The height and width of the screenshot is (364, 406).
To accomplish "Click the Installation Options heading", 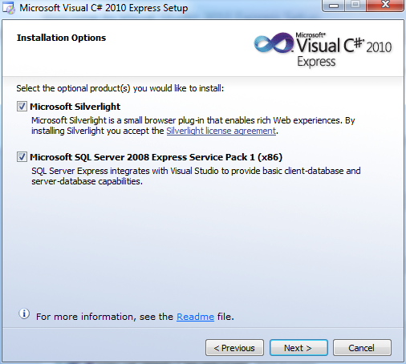I will (61, 38).
